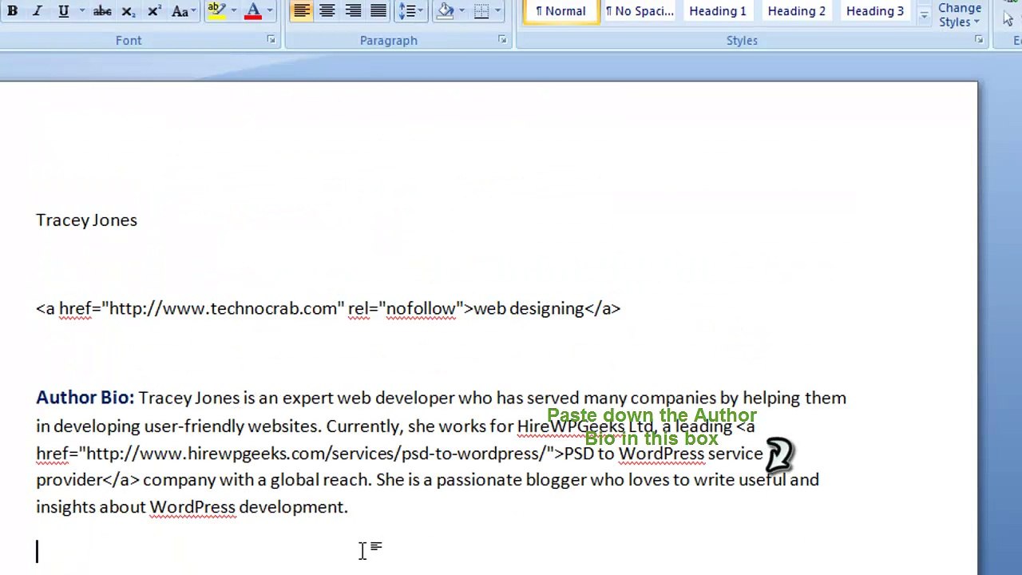Toggle Italic formatting
The image size is (1022, 575).
tap(37, 11)
